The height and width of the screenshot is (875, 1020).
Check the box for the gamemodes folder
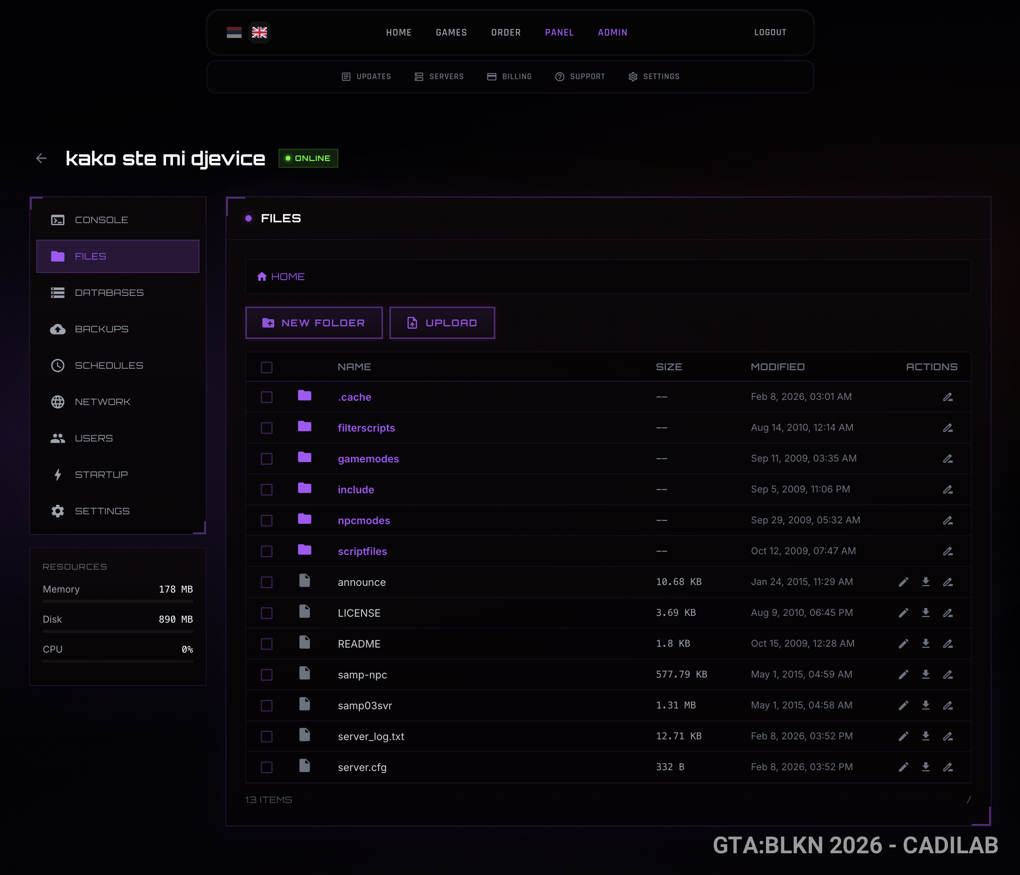(266, 458)
